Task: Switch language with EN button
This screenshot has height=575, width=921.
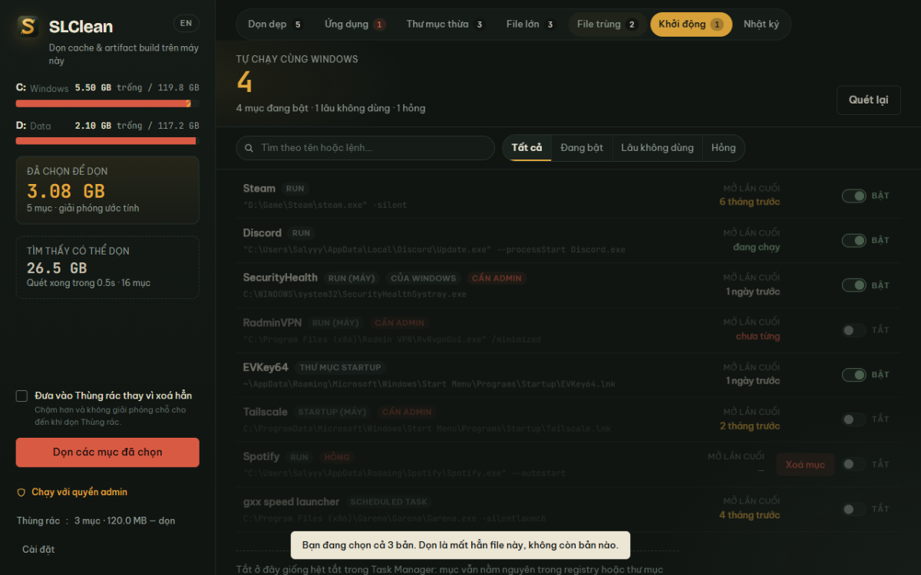Action: 186,24
